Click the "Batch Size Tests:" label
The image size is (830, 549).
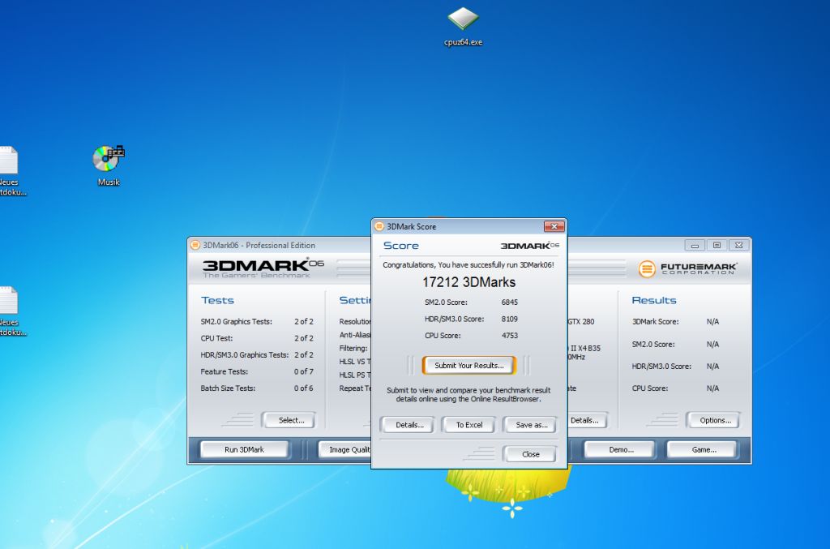(228, 388)
